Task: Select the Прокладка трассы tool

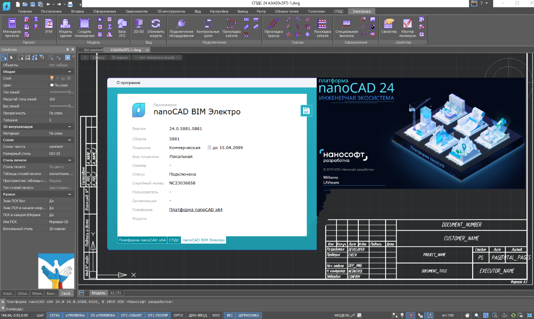Action: 273,27
